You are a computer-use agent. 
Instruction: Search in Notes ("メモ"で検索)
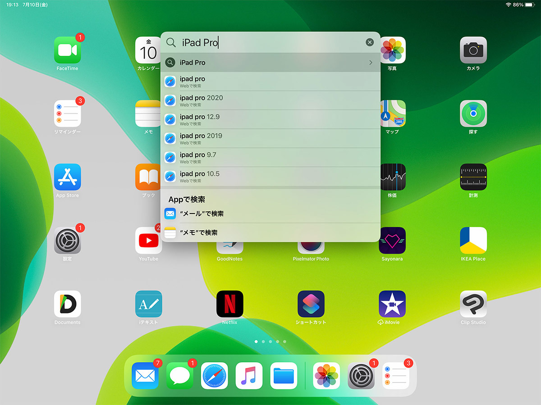pyautogui.click(x=270, y=232)
